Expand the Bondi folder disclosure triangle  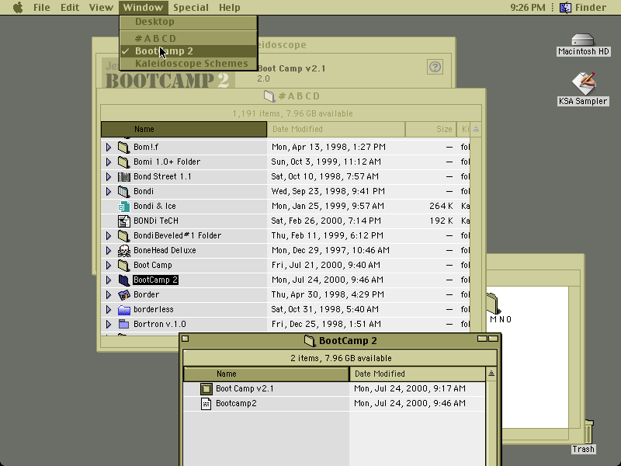pyautogui.click(x=109, y=191)
